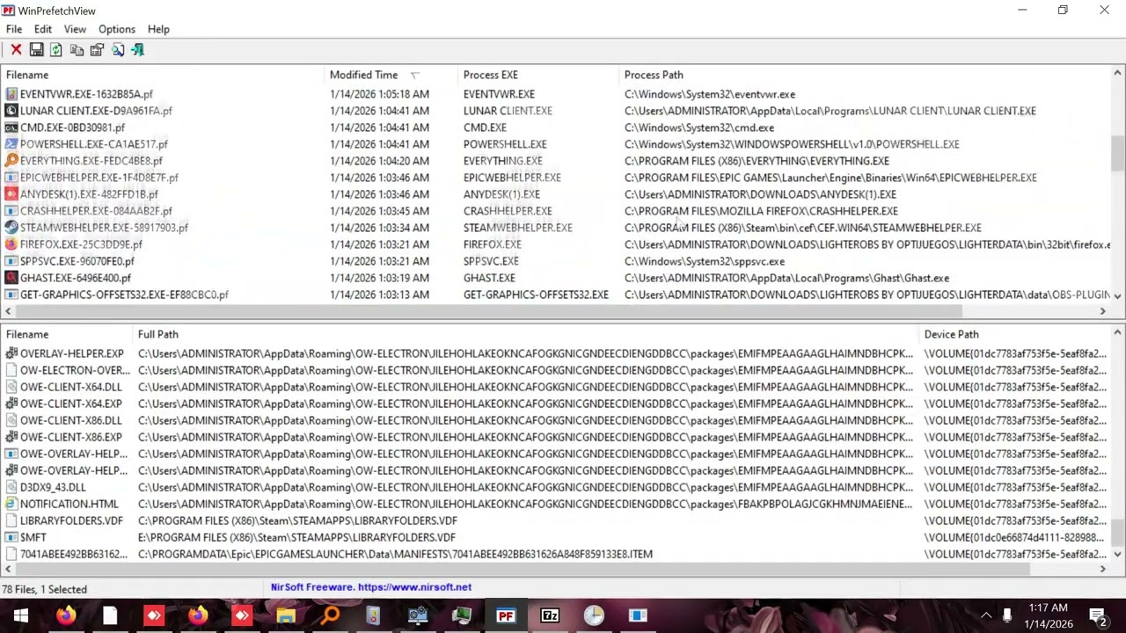
Task: Click the Find magnifier toolbar icon
Action: pyautogui.click(x=117, y=50)
